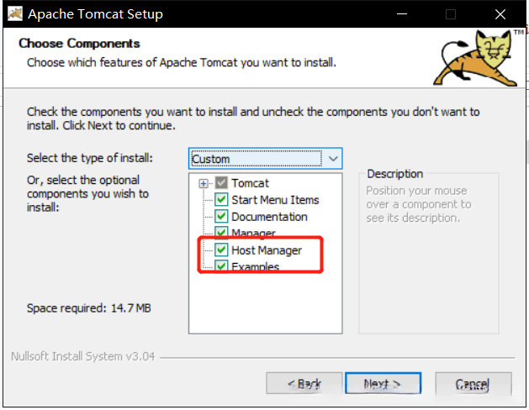Cancel the Tomcat setup
Image resolution: width=529 pixels, height=410 pixels.
click(472, 383)
